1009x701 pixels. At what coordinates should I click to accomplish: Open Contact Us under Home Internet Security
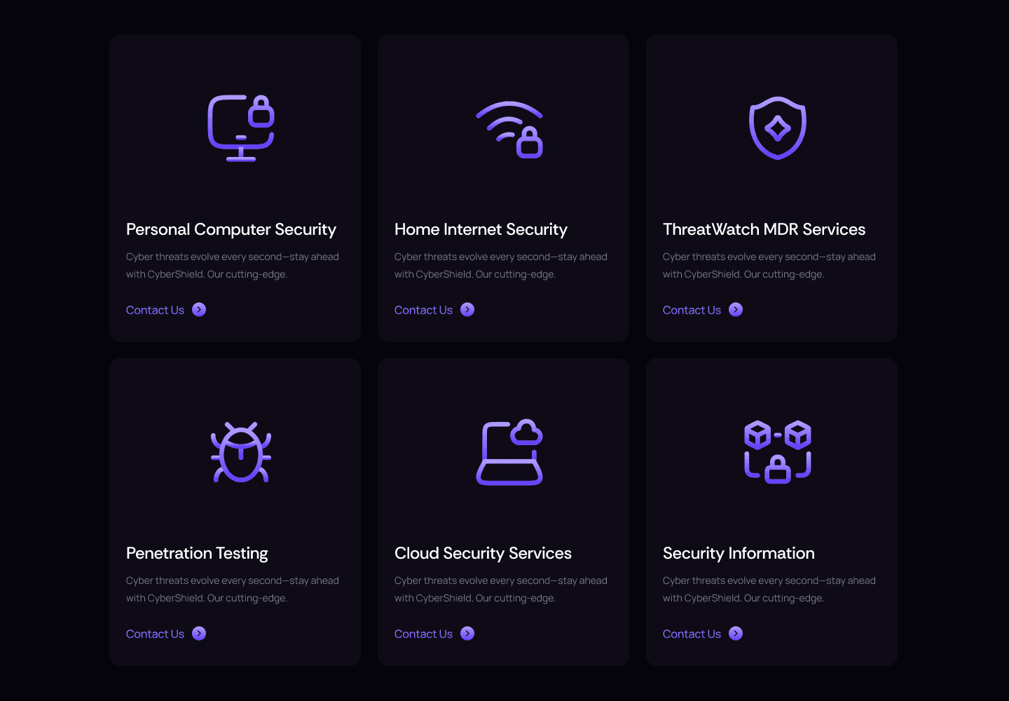point(423,310)
